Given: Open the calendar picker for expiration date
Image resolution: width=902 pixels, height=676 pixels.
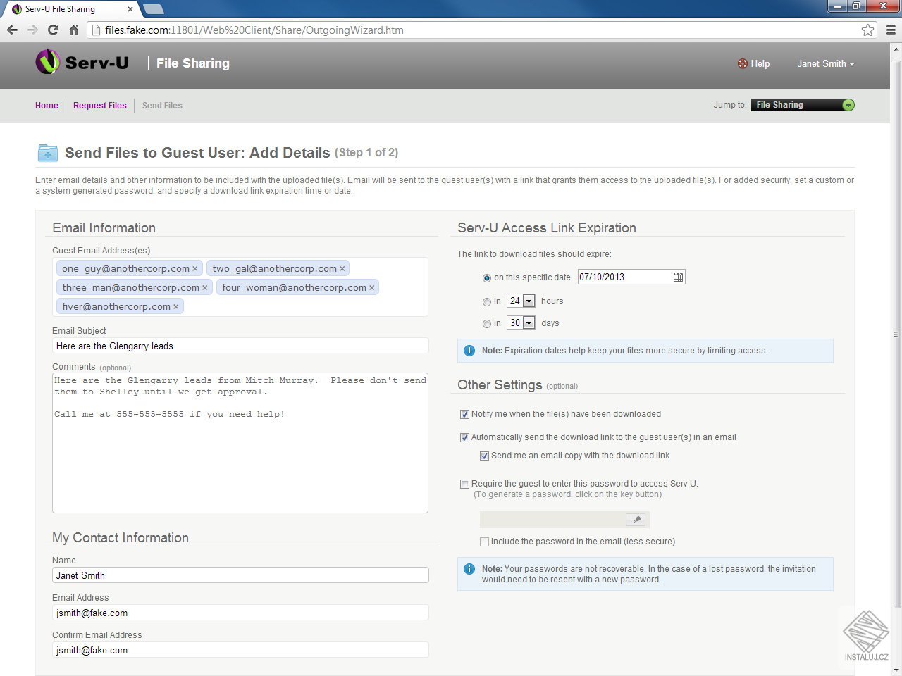Looking at the screenshot, I should coord(678,277).
